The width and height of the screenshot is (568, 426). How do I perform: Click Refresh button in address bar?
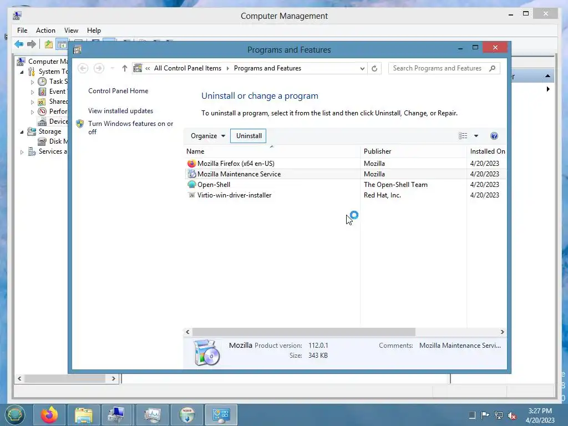pos(374,68)
